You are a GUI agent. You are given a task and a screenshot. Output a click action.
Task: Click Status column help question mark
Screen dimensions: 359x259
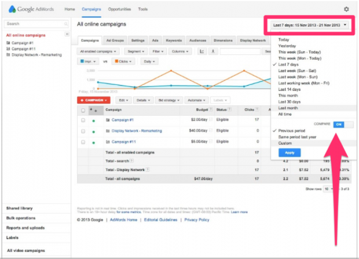229,109
